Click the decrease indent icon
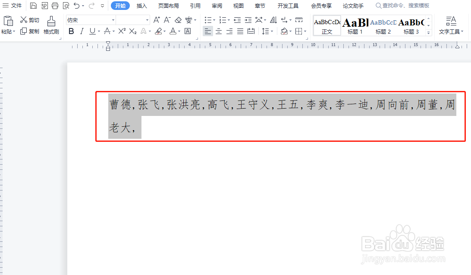This screenshot has height=275, width=471. pyautogui.click(x=237, y=20)
